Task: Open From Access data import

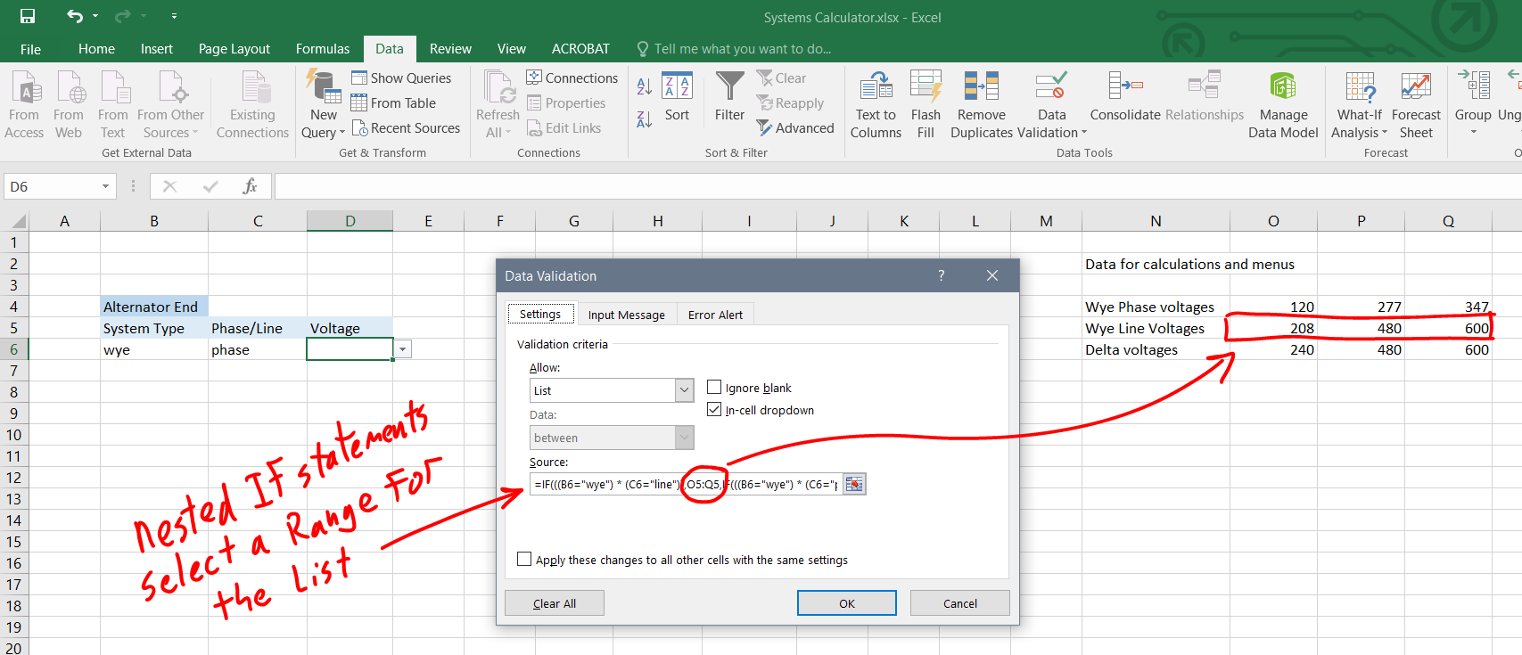Action: coord(24,104)
